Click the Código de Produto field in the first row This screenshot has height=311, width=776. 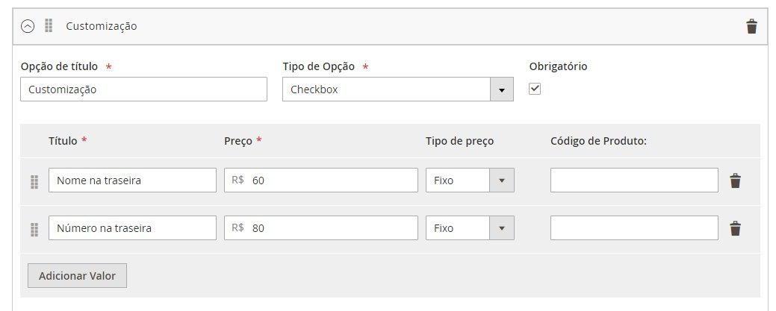pyautogui.click(x=634, y=180)
